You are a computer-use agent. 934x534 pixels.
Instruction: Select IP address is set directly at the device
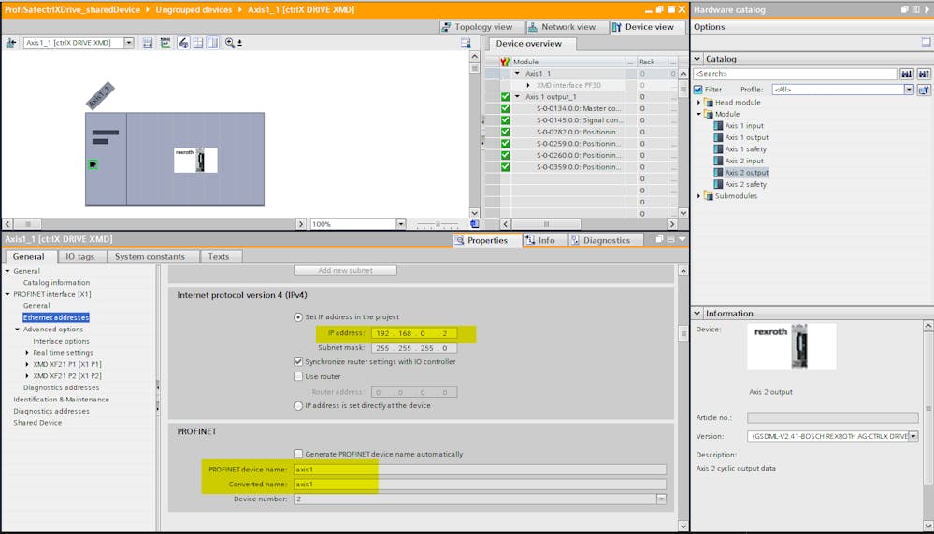[298, 405]
